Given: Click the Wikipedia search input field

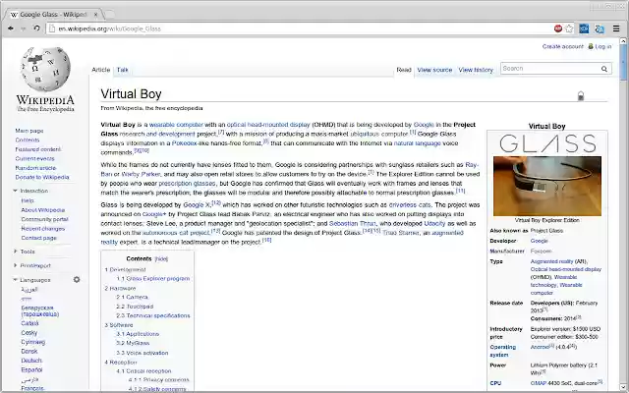Looking at the screenshot, I should click(550, 69).
